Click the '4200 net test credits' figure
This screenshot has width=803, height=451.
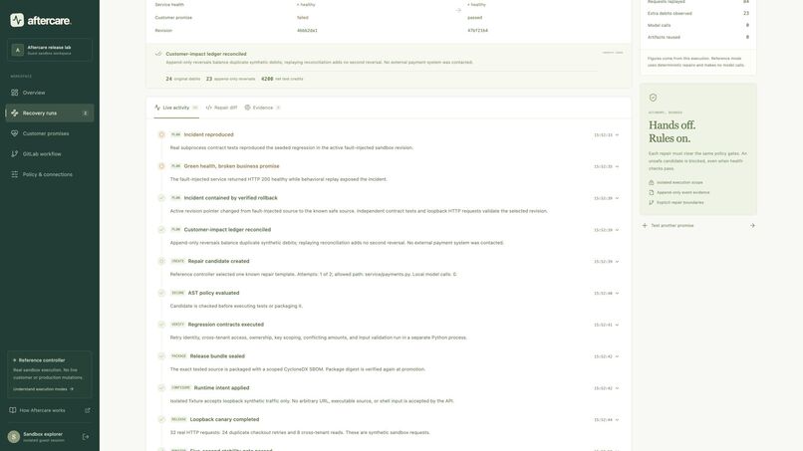282,79
